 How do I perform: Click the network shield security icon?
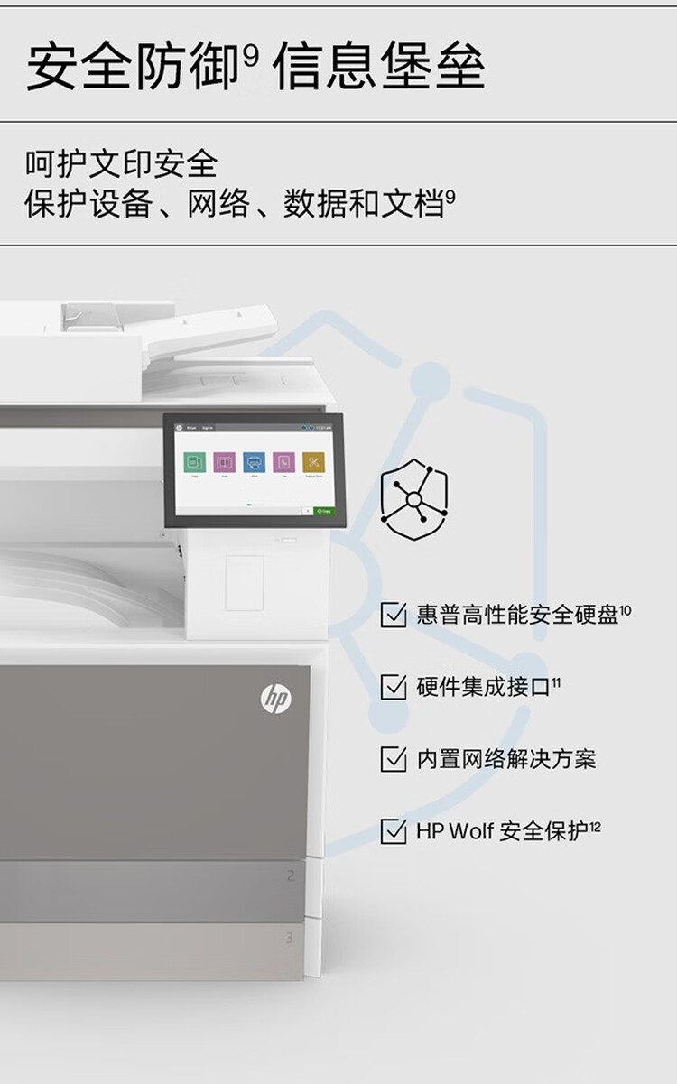tap(414, 498)
